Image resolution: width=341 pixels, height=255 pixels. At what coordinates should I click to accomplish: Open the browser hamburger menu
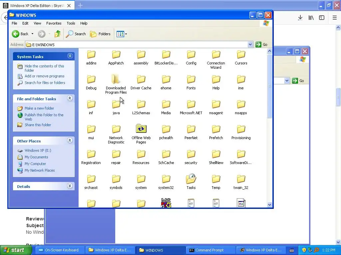[334, 18]
